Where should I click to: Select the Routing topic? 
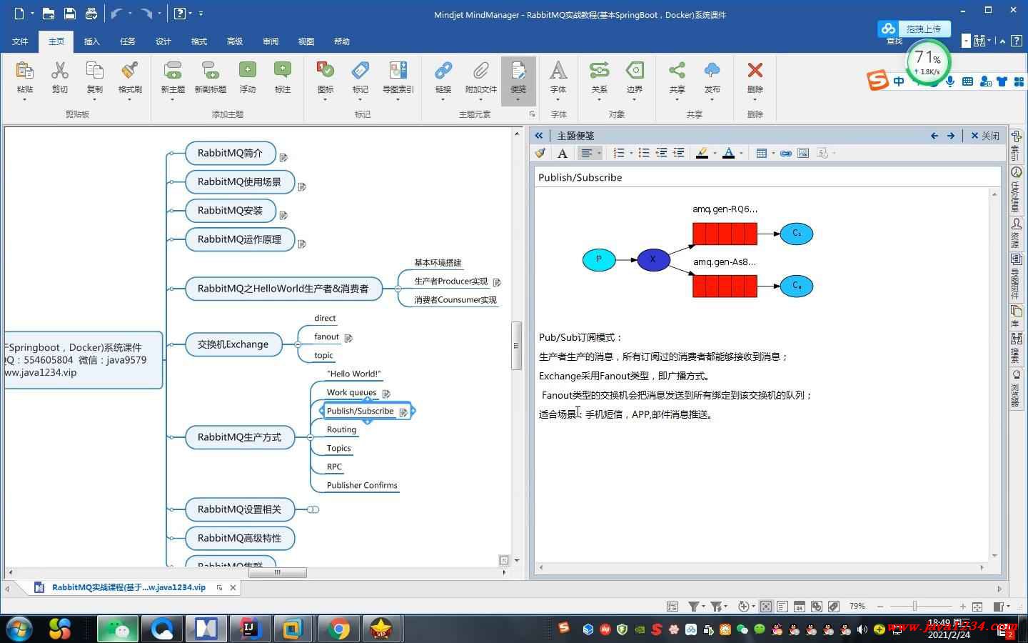point(341,429)
